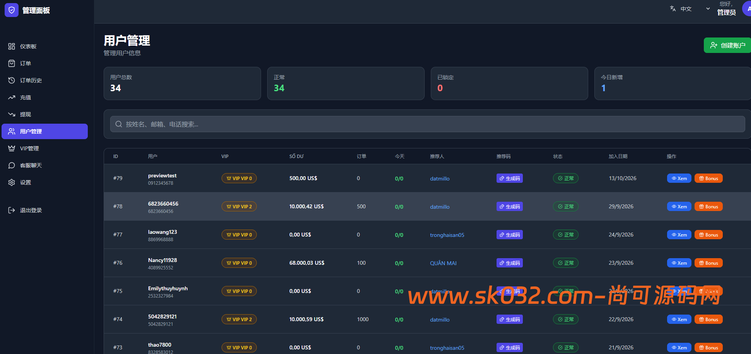Click the 正常 status badge for previewtest

(x=565, y=178)
